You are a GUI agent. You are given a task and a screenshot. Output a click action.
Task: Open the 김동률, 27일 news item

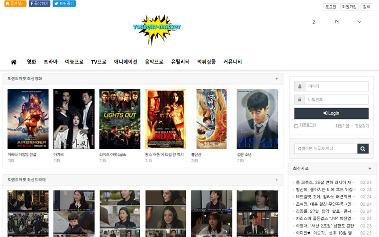pyautogui.click(x=325, y=211)
